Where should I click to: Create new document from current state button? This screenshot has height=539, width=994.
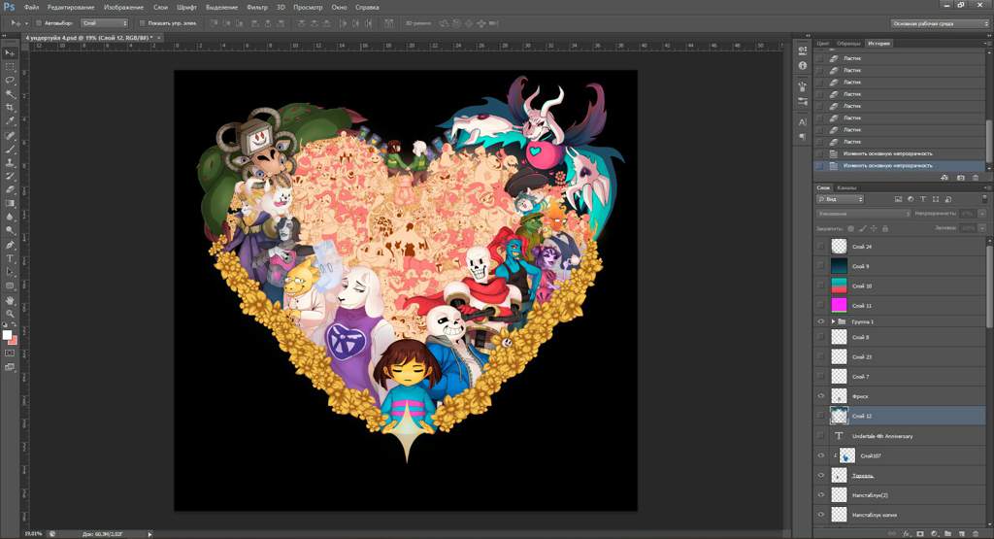click(x=945, y=178)
